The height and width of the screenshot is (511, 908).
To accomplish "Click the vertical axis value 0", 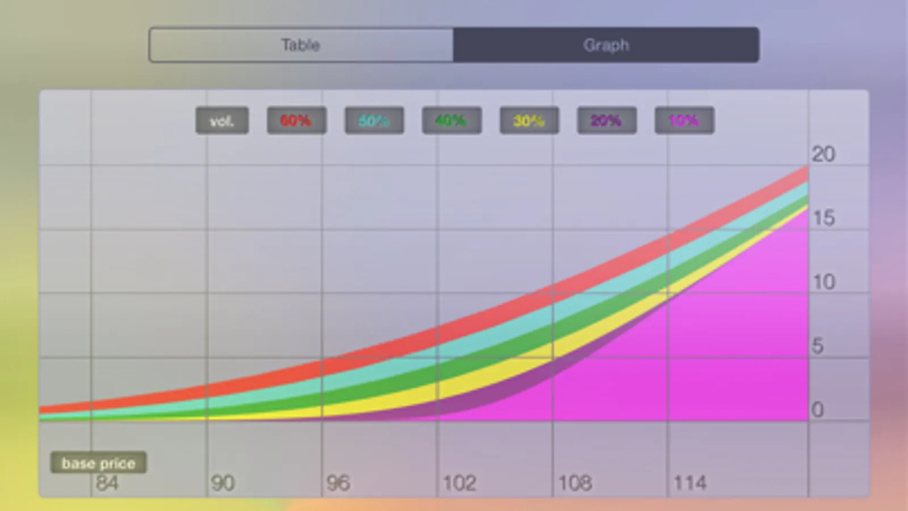I will [818, 409].
